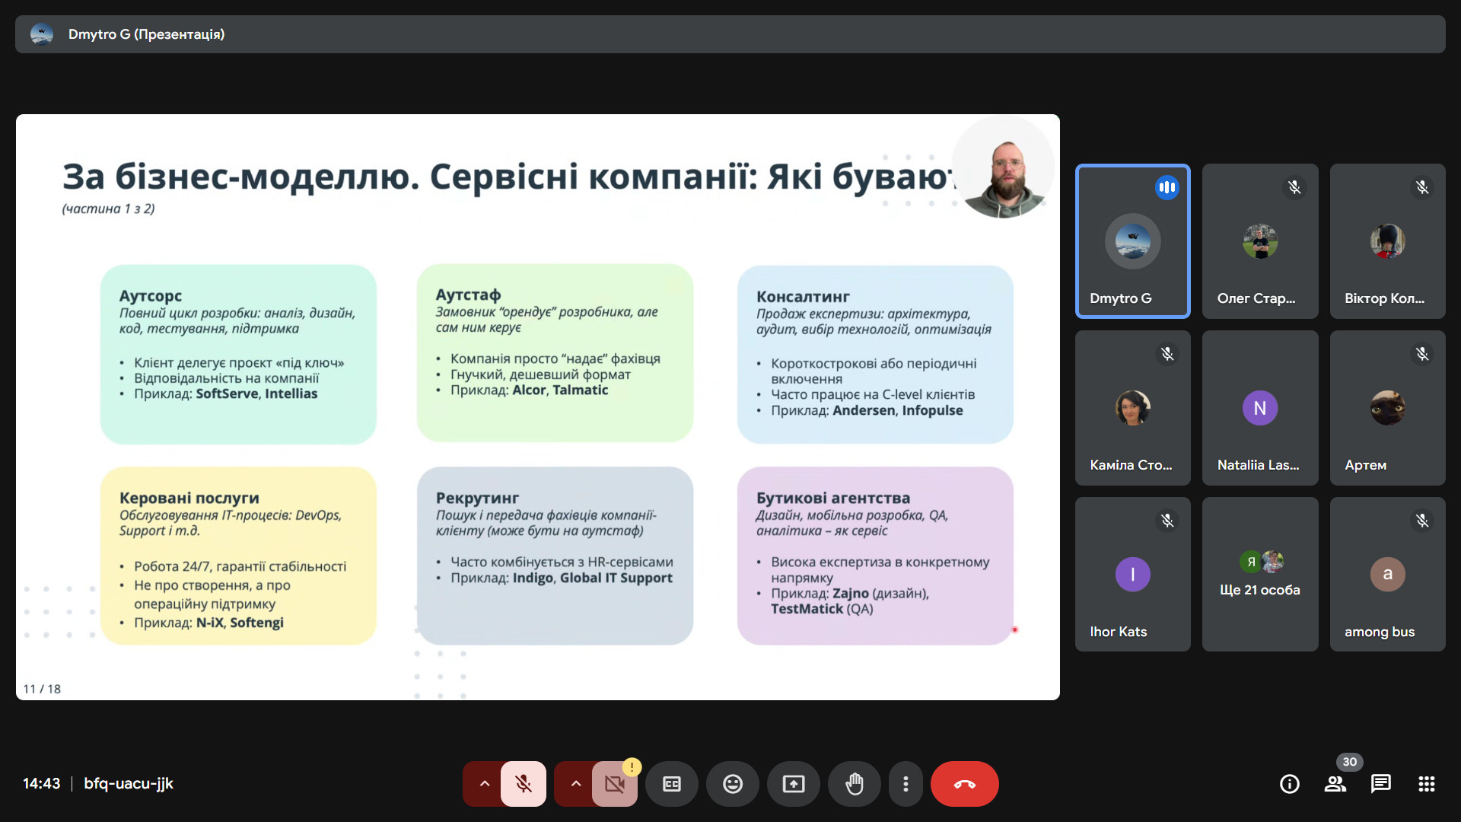
Task: Select Dmytro G participant tile
Action: [1132, 241]
